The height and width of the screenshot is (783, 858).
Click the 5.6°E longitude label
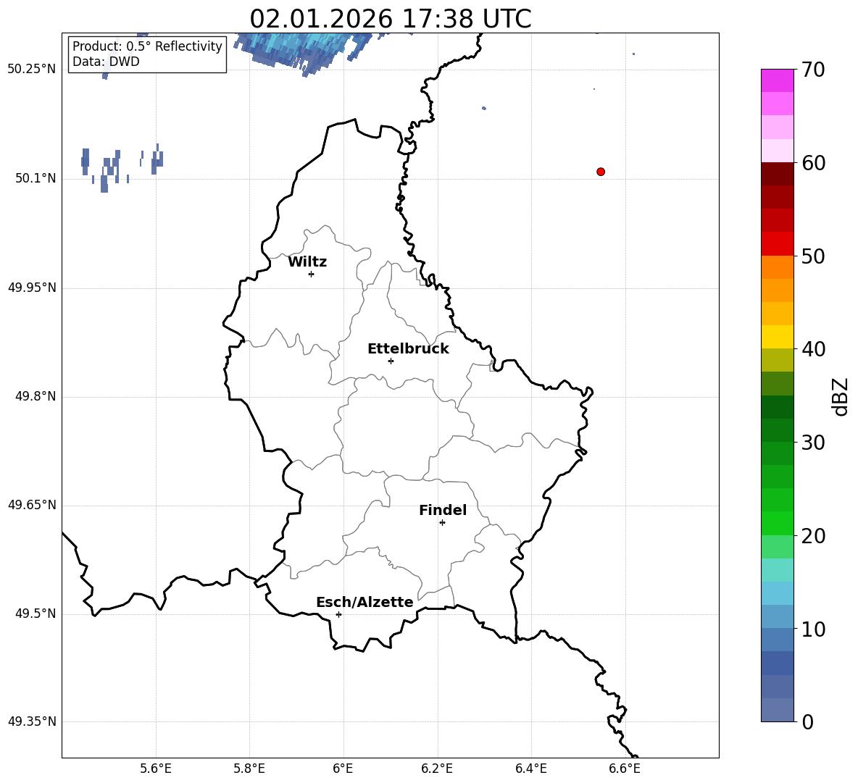click(156, 769)
